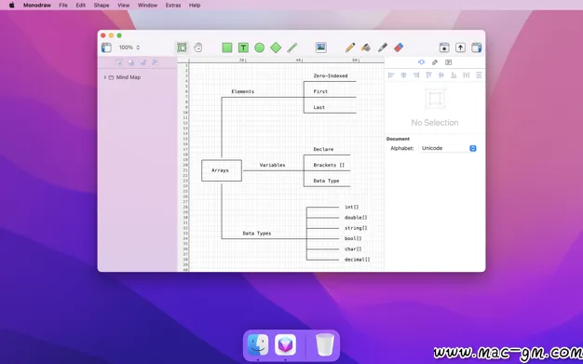Toggle the left sidebar panel button
583x364 pixels.
[106, 47]
